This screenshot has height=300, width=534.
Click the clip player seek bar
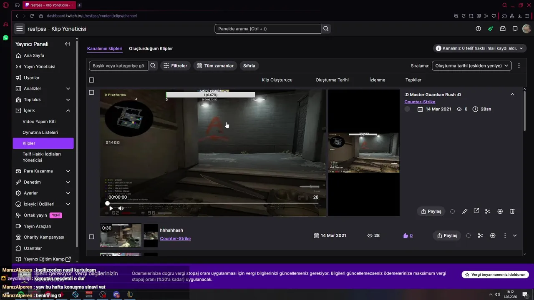coord(213,203)
